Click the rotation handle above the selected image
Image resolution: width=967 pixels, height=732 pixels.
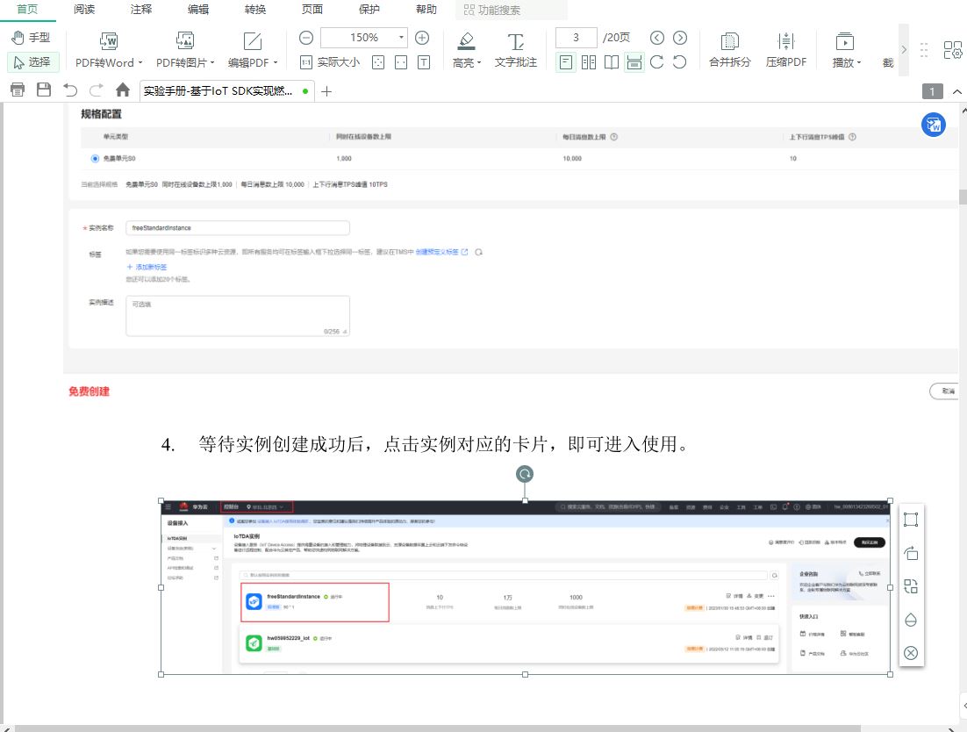(525, 474)
